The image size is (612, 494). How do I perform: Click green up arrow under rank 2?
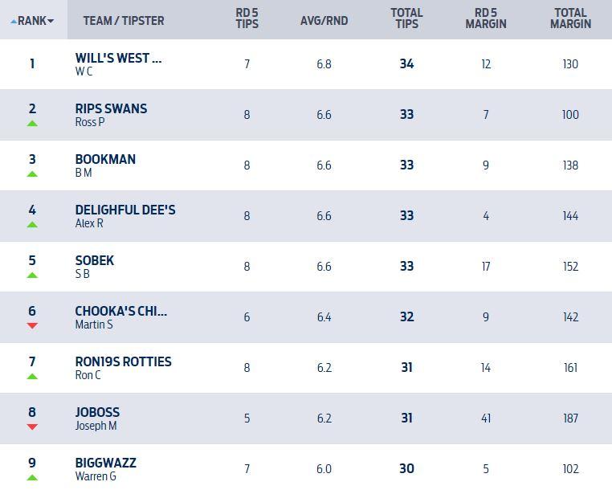32,124
